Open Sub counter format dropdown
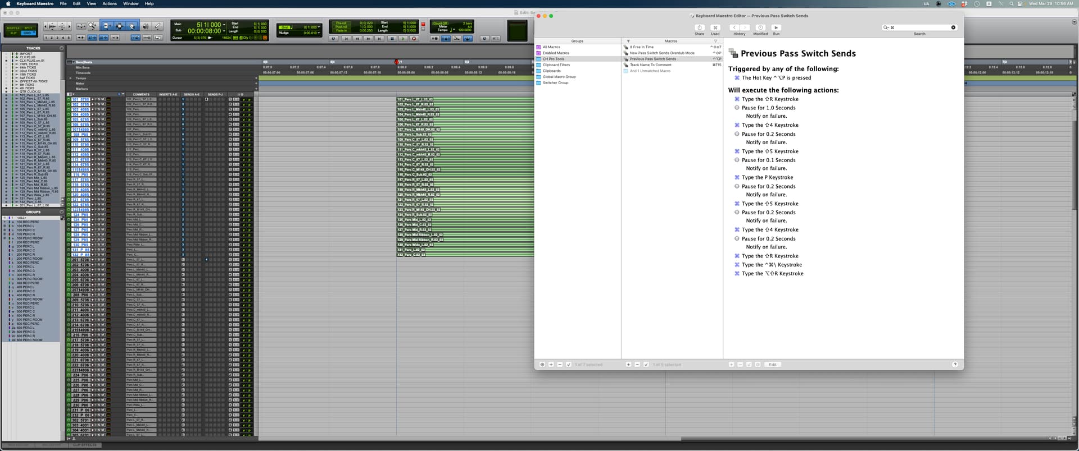The width and height of the screenshot is (1079, 451). 224,31
